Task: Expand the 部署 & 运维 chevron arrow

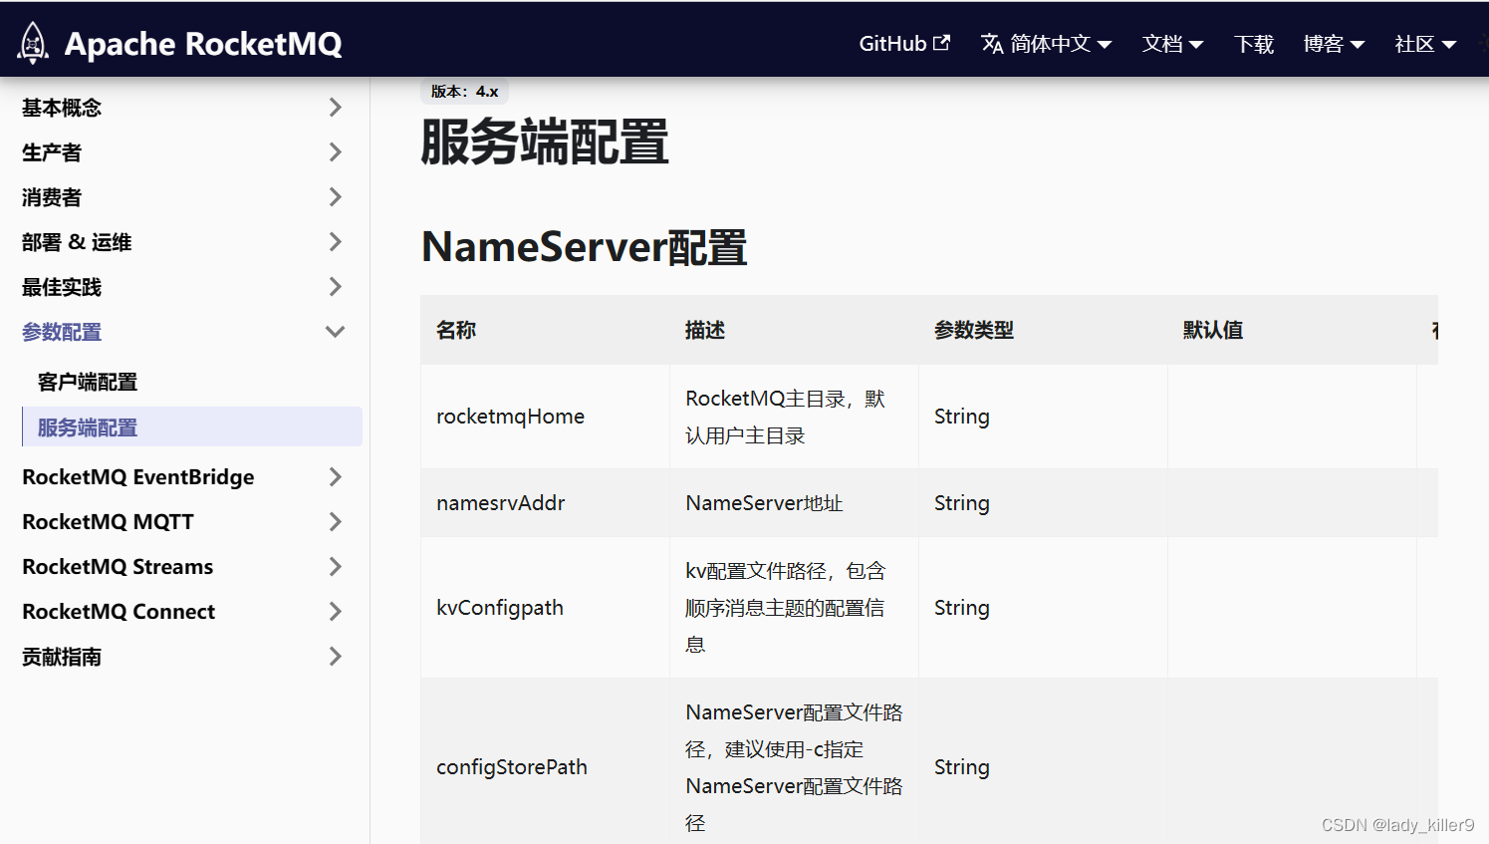Action: (336, 242)
